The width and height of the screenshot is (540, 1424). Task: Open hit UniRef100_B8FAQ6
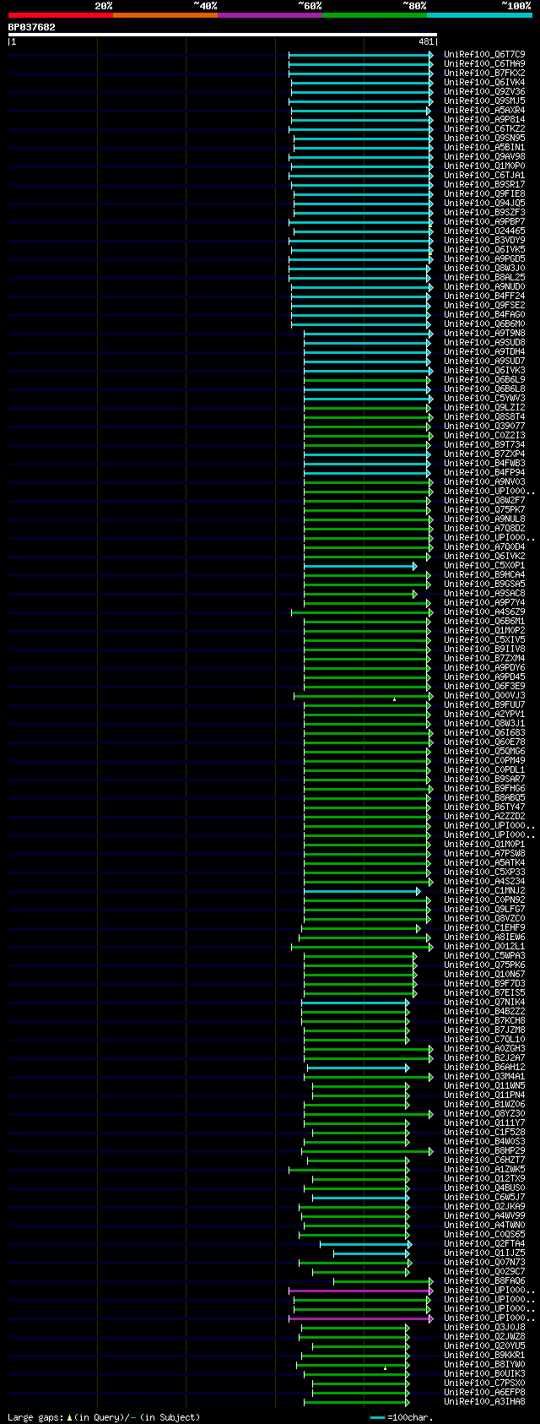click(484, 1280)
